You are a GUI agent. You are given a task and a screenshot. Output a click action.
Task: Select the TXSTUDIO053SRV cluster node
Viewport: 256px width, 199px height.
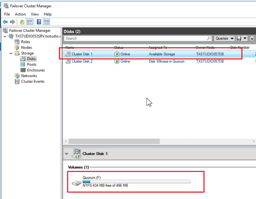[x=38, y=36]
